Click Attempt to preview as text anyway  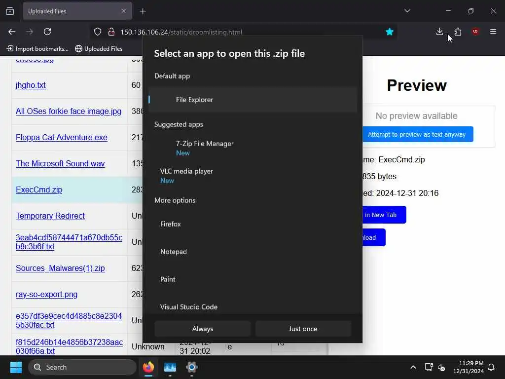click(x=418, y=134)
